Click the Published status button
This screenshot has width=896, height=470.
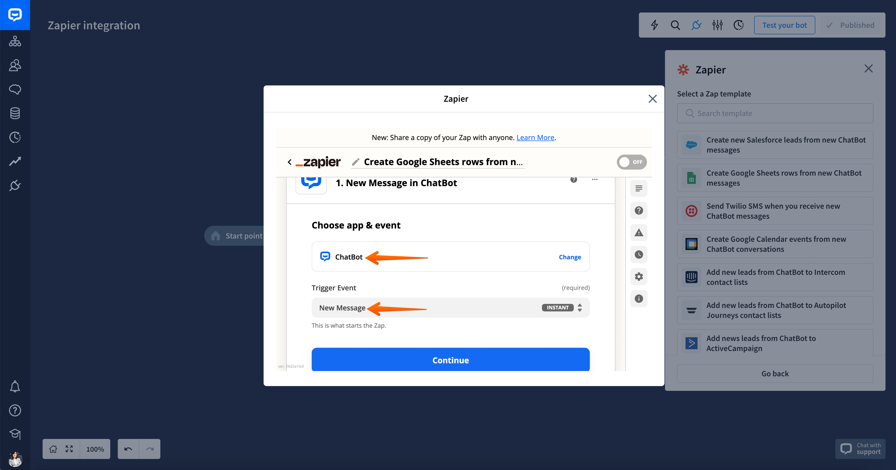(850, 25)
